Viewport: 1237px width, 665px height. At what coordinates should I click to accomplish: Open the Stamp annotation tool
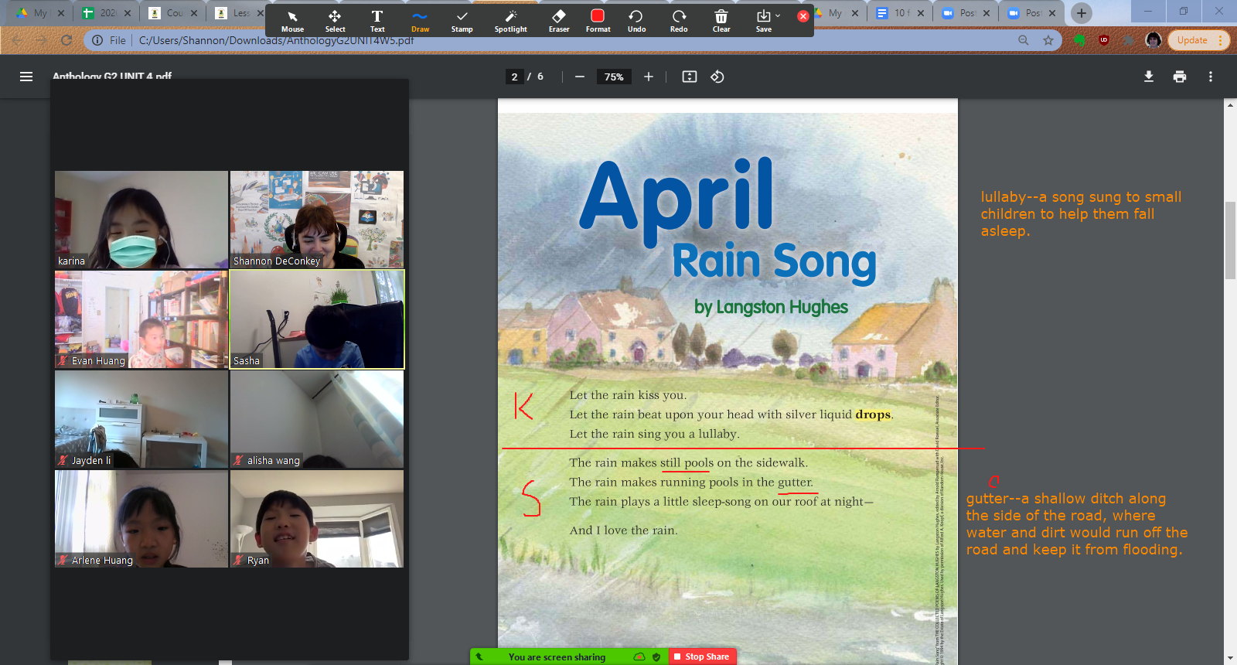point(462,21)
